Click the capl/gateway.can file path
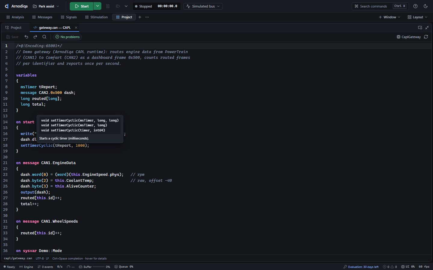The image size is (433, 270). [x=18, y=258]
